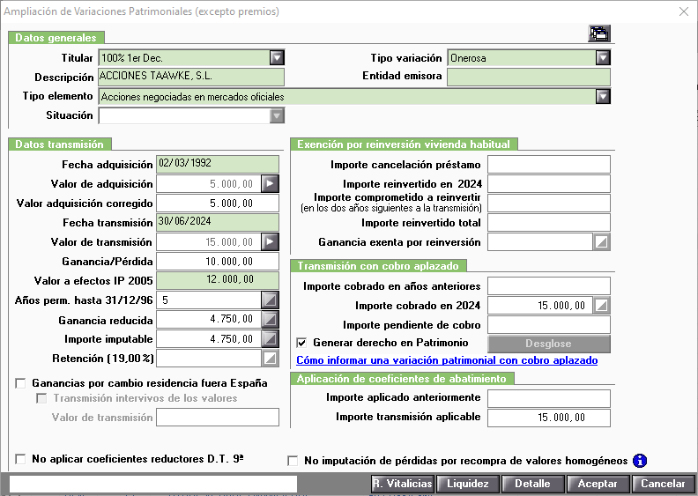Toggle Transmisión intervivos de los valores checkbox

(x=41, y=398)
